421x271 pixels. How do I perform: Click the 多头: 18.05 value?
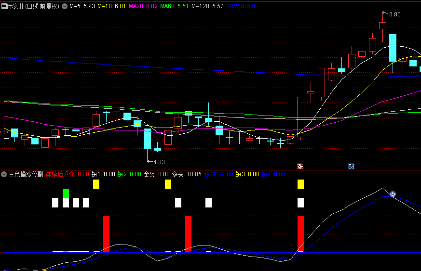(187, 174)
